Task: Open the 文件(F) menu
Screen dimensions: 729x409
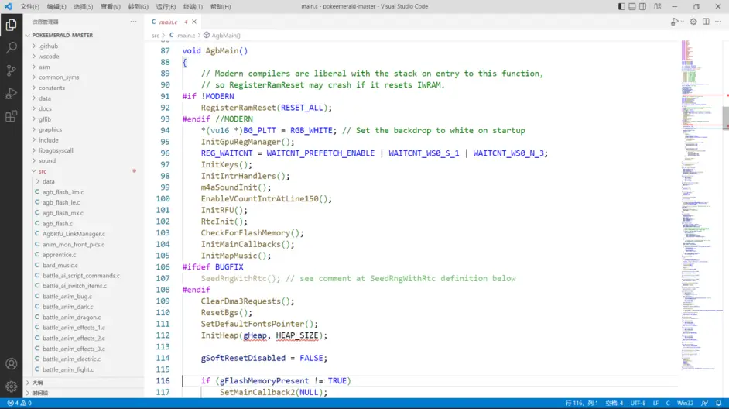Action: click(x=29, y=6)
